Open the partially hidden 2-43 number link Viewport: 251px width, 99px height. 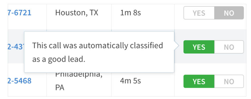(x=16, y=47)
